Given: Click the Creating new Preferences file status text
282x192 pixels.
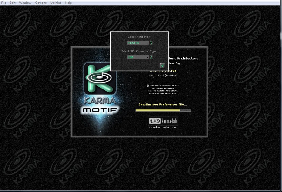Looking at the screenshot, I should (x=163, y=104).
